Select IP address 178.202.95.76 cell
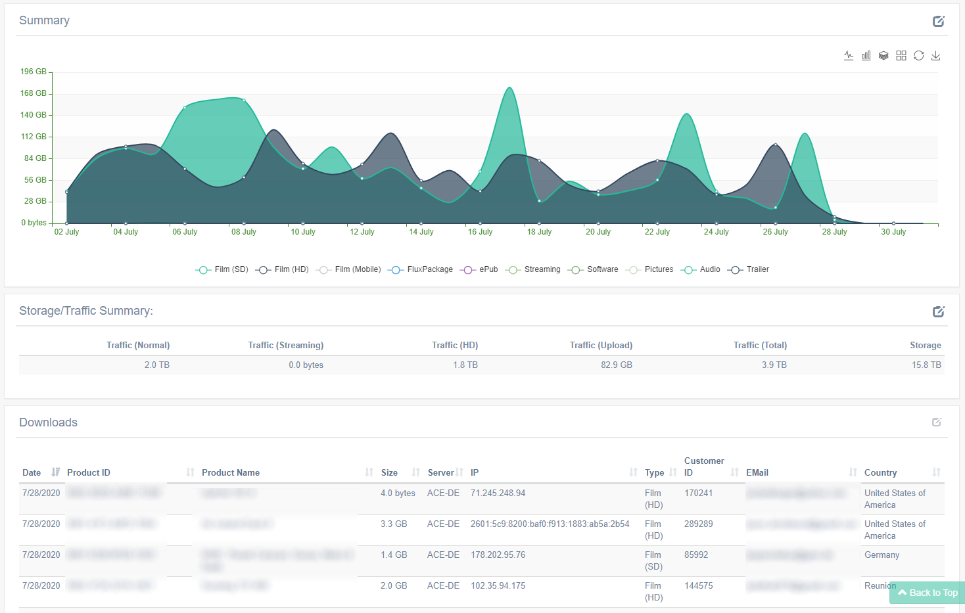 498,555
